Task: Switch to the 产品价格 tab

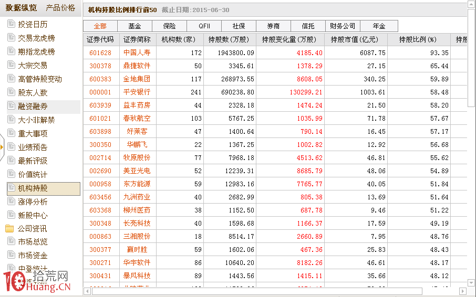Action: pyautogui.click(x=60, y=7)
